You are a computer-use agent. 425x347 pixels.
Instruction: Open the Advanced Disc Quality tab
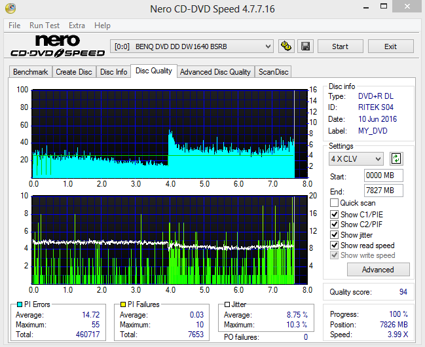[x=215, y=72]
